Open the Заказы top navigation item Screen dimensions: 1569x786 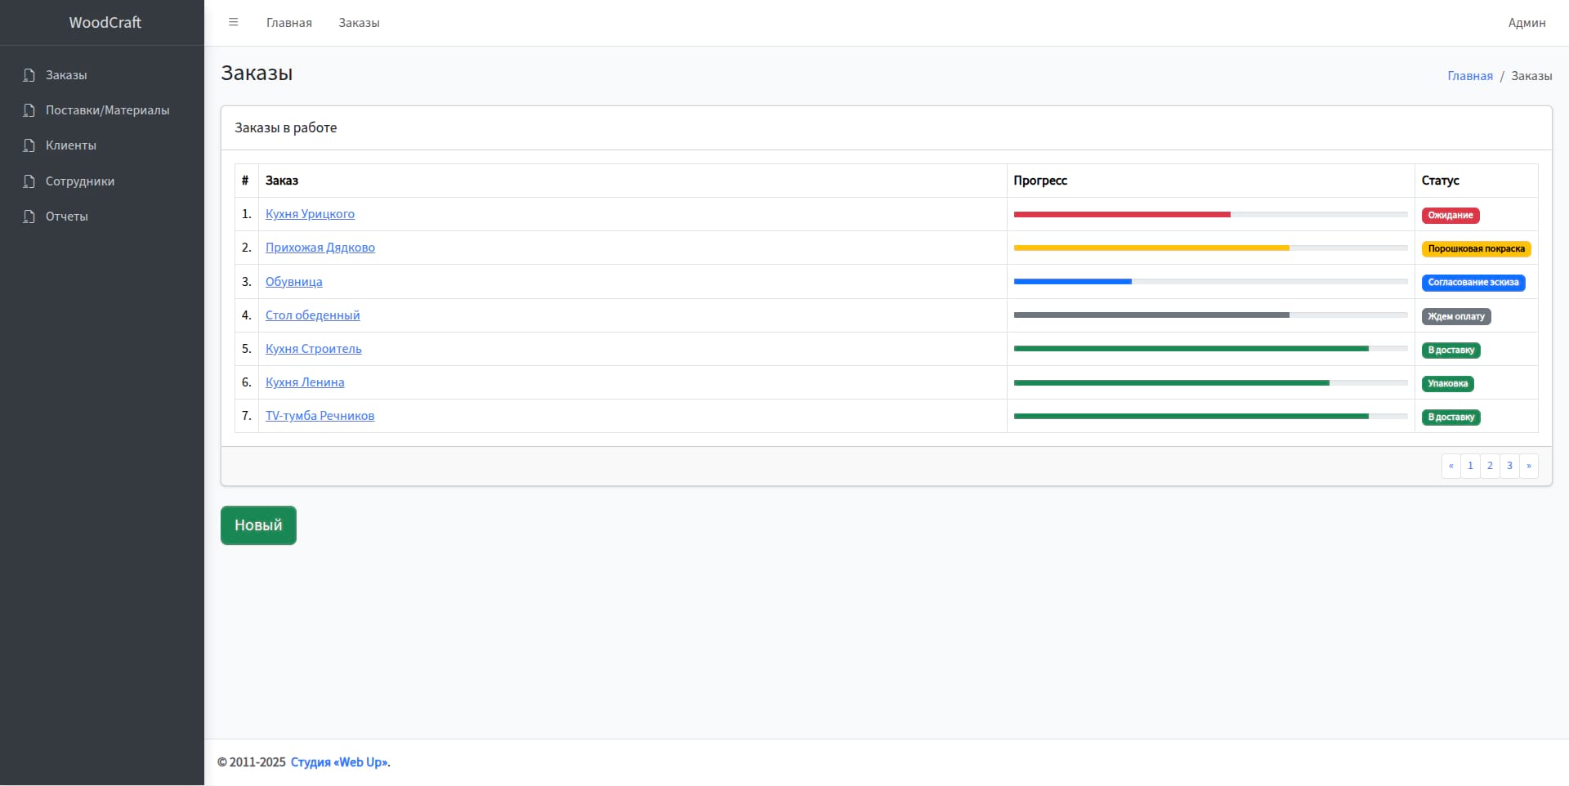(359, 23)
